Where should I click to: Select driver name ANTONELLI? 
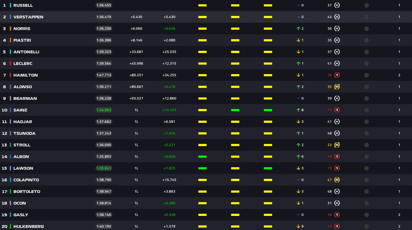pos(26,52)
